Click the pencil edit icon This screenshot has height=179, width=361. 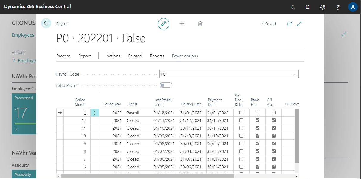(163, 24)
